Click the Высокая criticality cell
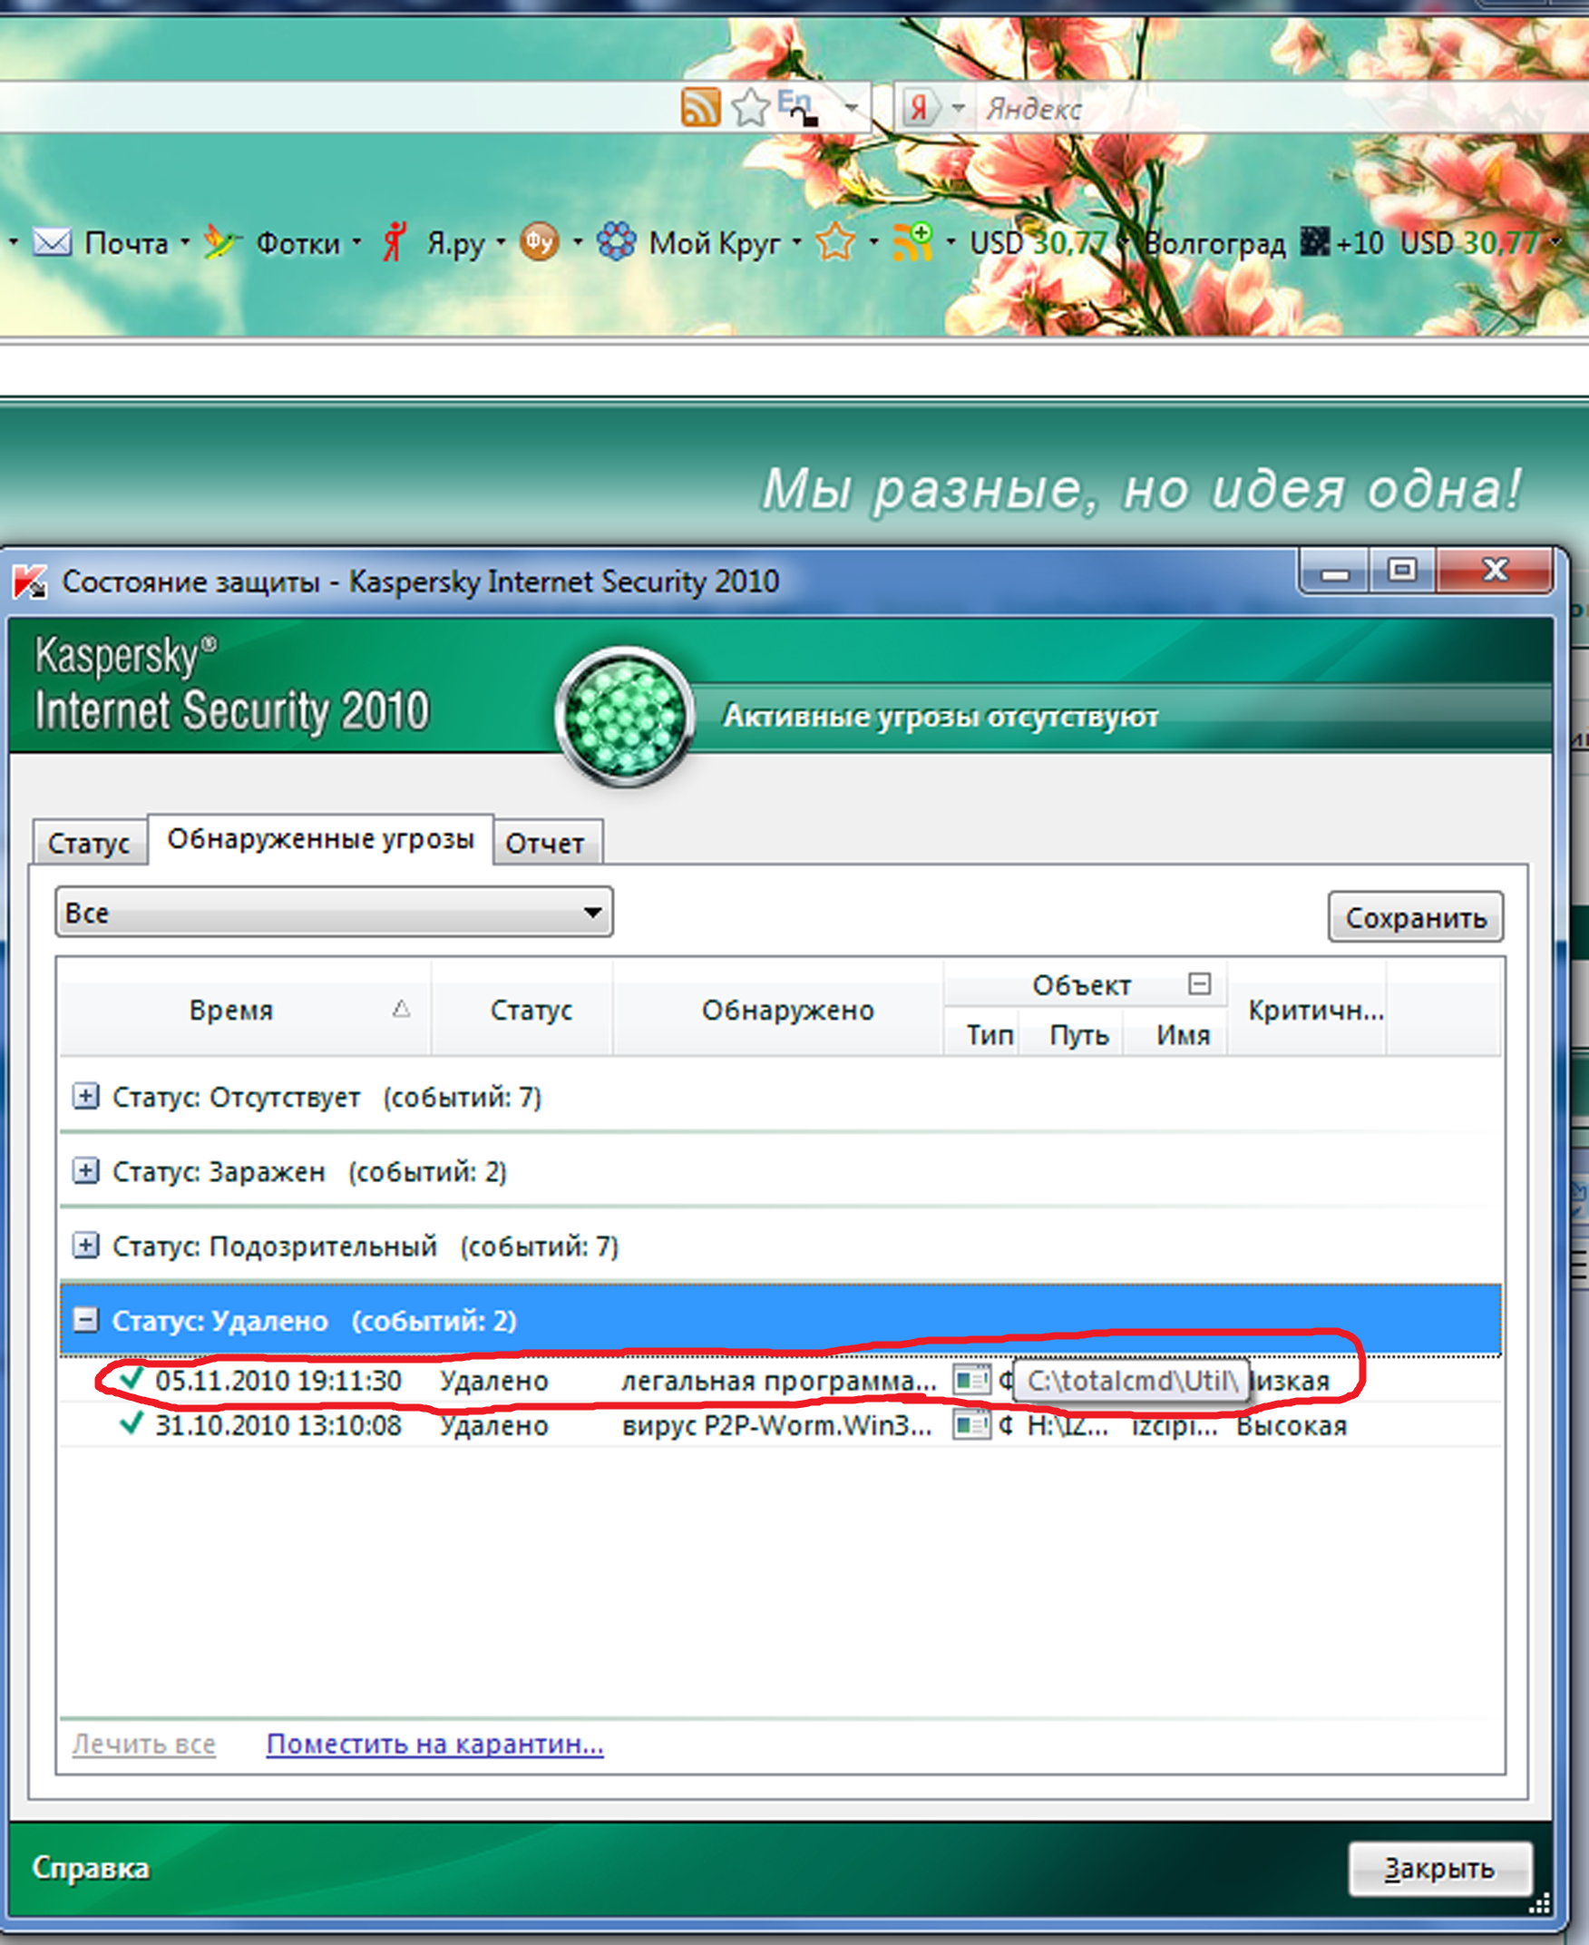Viewport: 1589px width, 1945px height. click(x=1292, y=1425)
